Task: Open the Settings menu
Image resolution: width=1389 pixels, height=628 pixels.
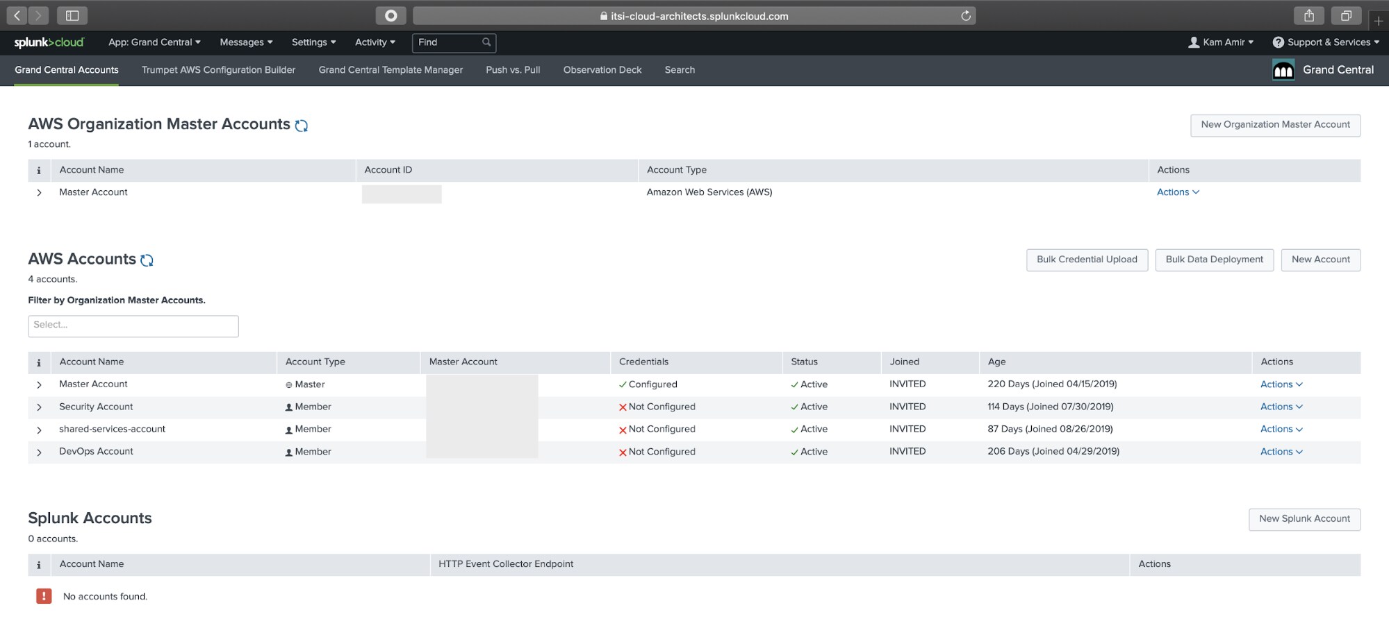Action: click(313, 42)
